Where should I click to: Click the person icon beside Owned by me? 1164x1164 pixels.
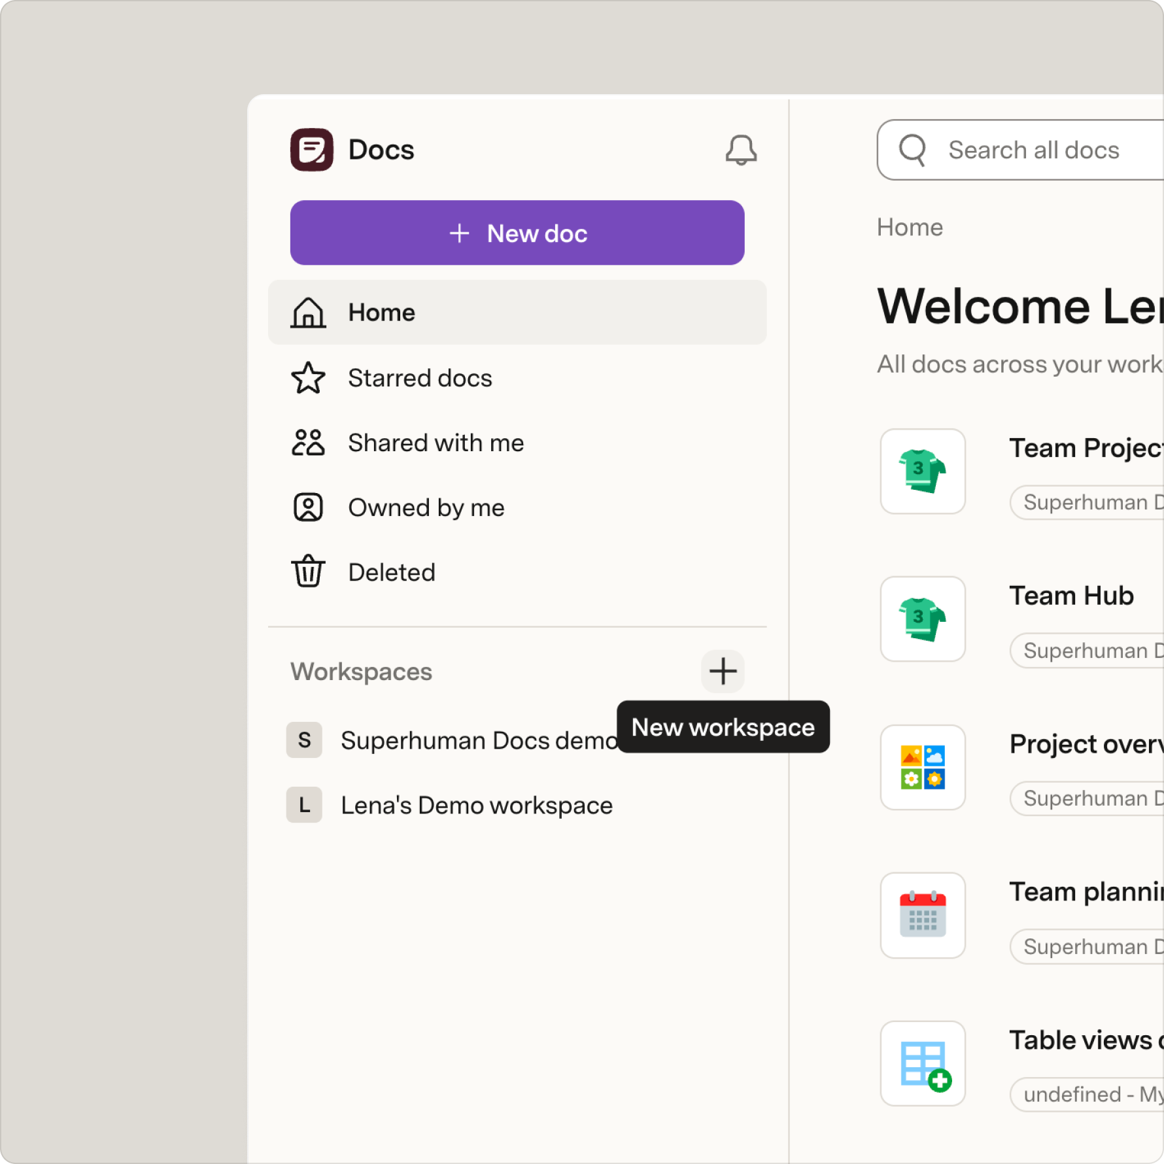click(x=308, y=507)
